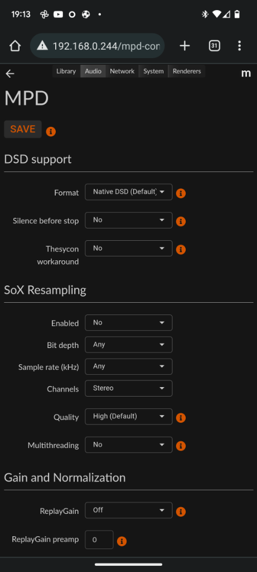Open ReplayGain info icon
This screenshot has height=572, width=257.
tap(181, 512)
